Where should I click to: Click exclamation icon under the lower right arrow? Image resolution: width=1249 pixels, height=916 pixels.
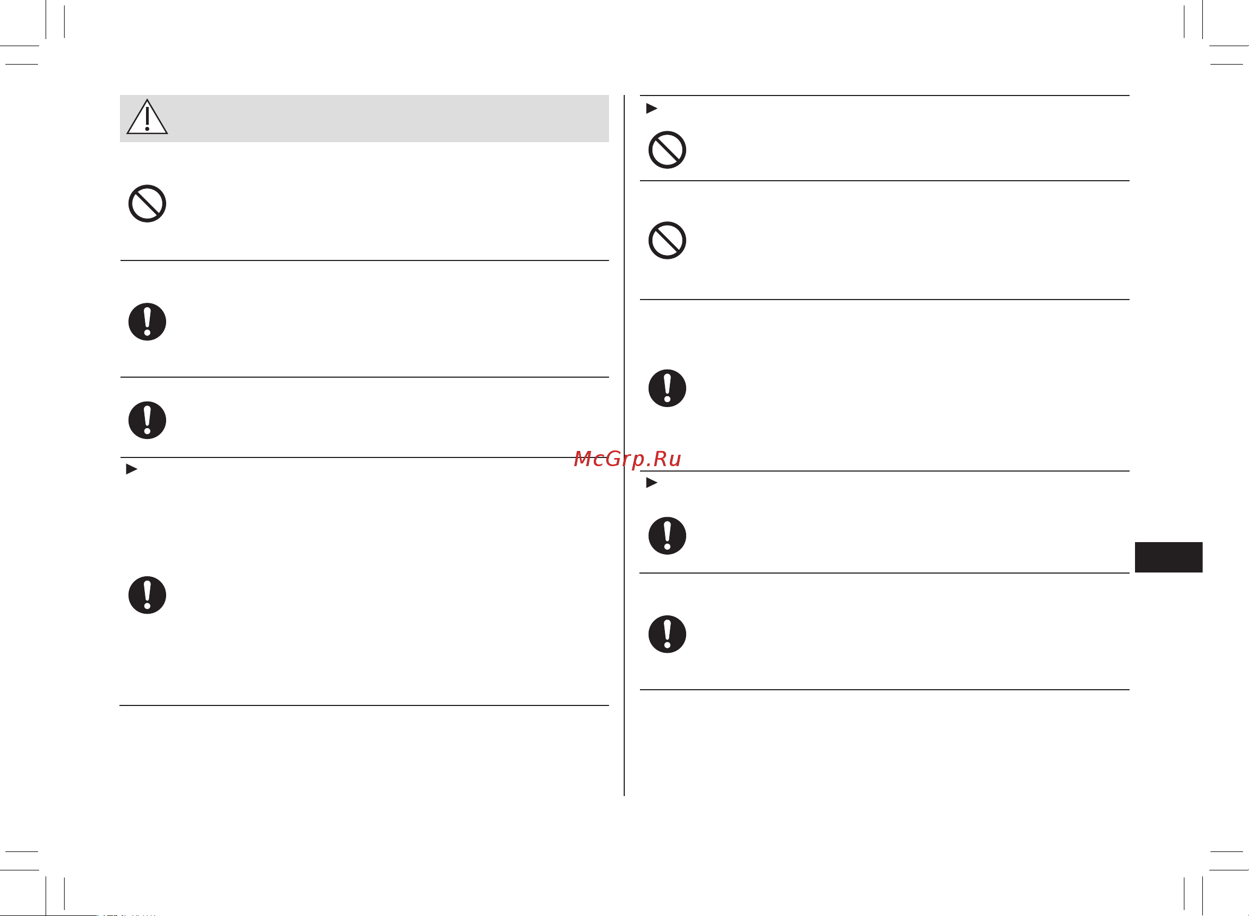(x=667, y=536)
